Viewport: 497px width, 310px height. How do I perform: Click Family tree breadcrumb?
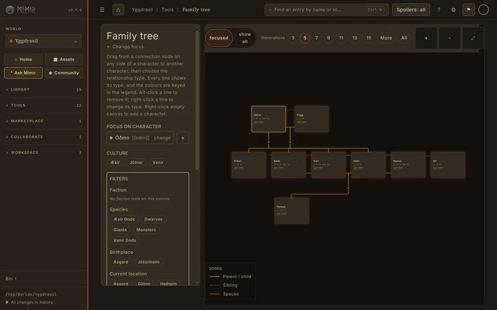pos(196,10)
